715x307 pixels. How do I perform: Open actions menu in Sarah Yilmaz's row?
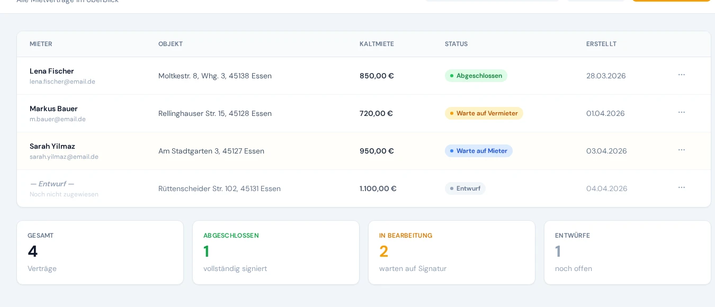coord(682,150)
